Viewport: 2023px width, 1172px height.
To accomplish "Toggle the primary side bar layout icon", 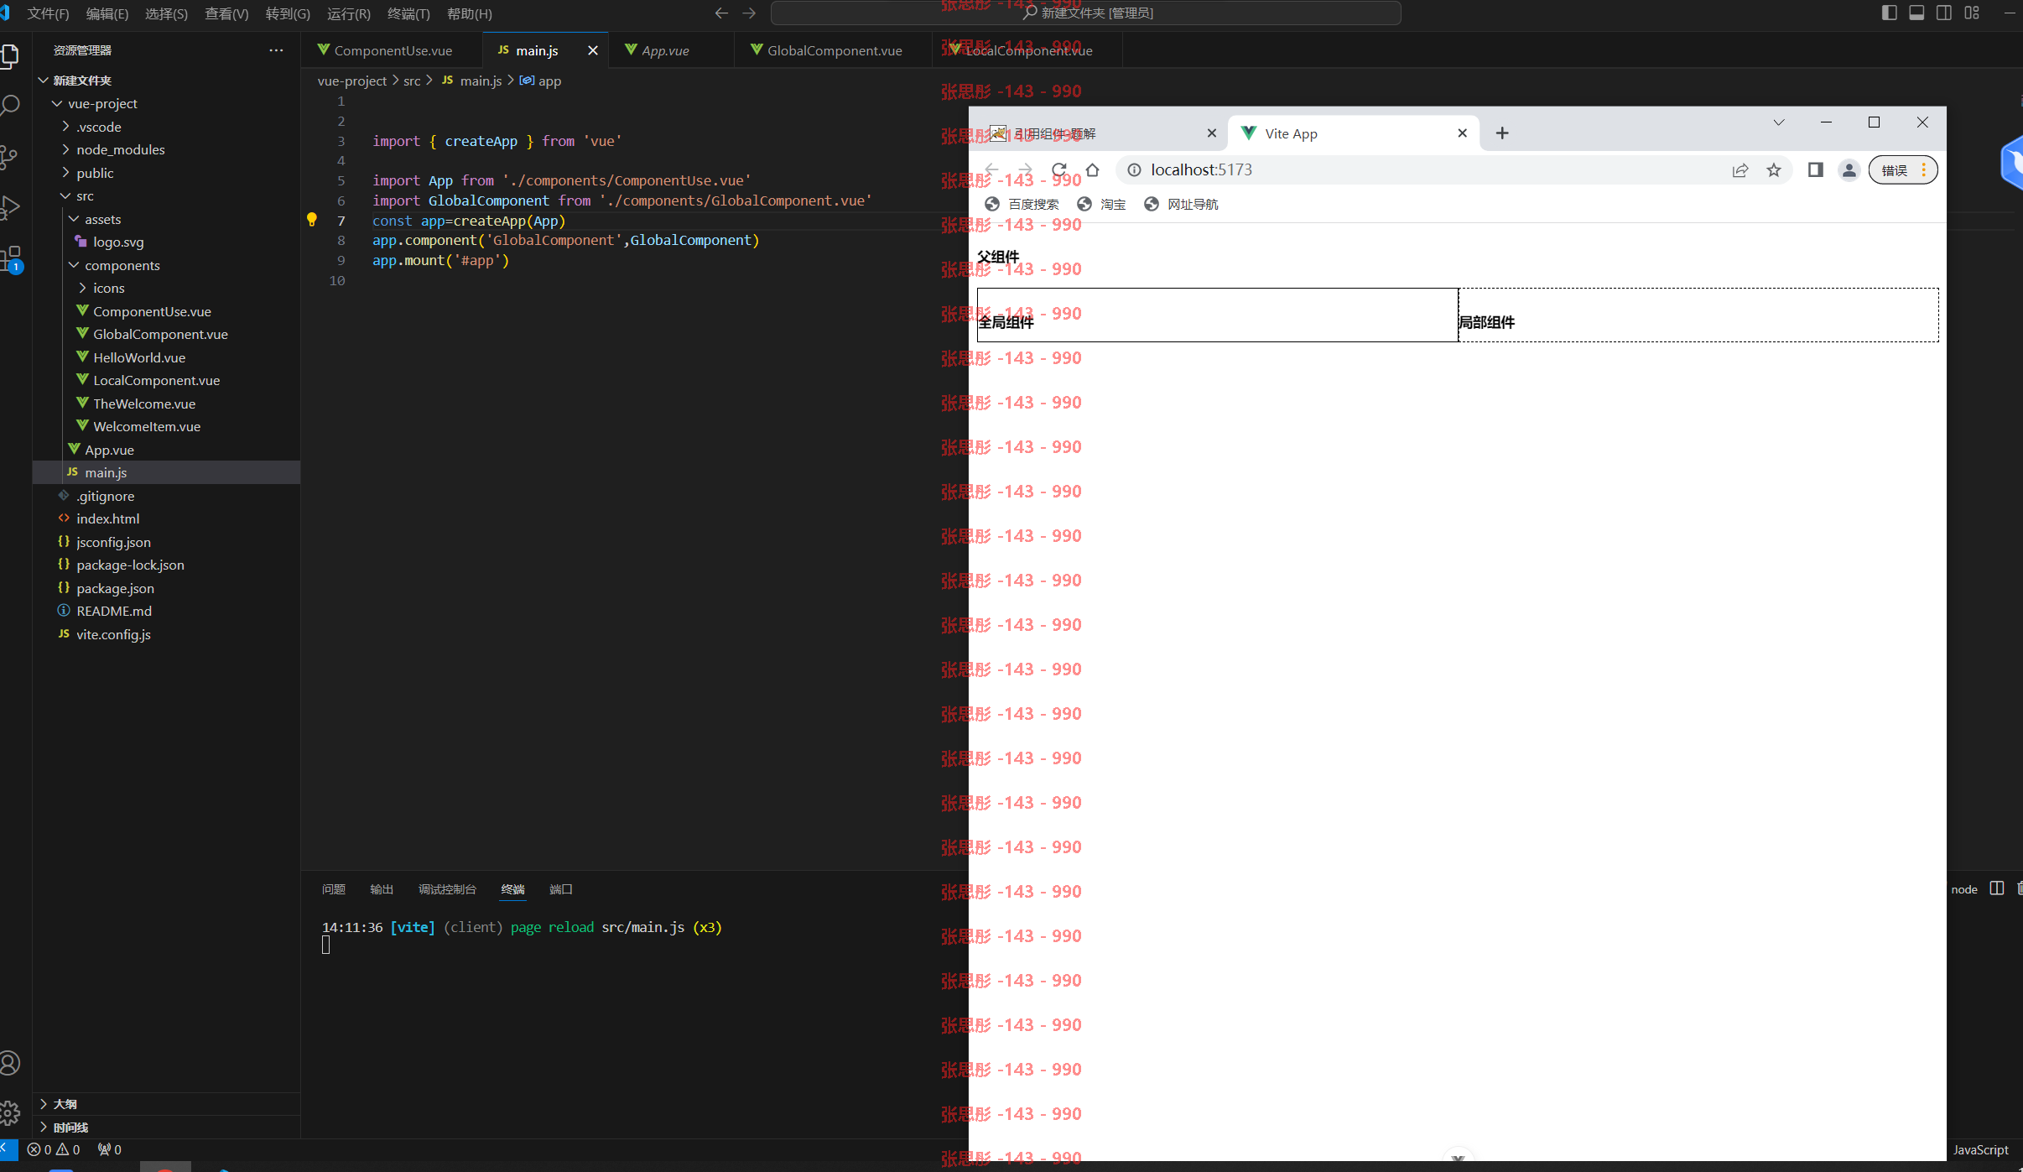I will (x=1889, y=13).
